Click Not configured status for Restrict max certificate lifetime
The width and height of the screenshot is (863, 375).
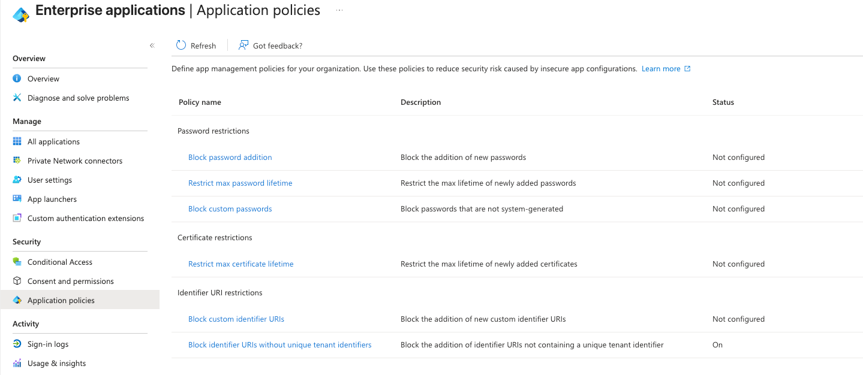tap(738, 264)
